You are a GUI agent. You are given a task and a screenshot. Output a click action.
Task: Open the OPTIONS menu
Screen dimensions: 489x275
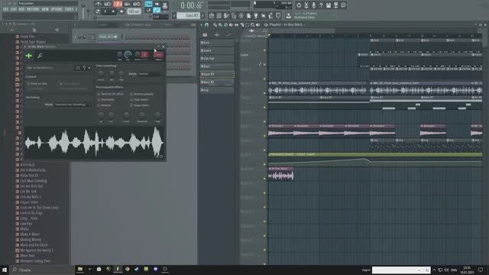point(57,9)
